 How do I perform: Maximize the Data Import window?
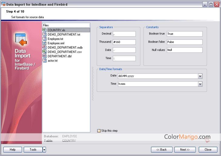click(x=211, y=4)
